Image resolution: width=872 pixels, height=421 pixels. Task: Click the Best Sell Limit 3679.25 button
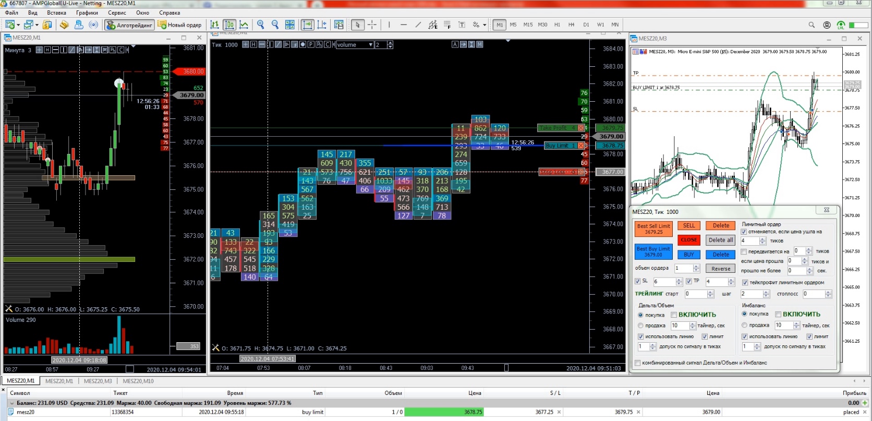coord(653,229)
